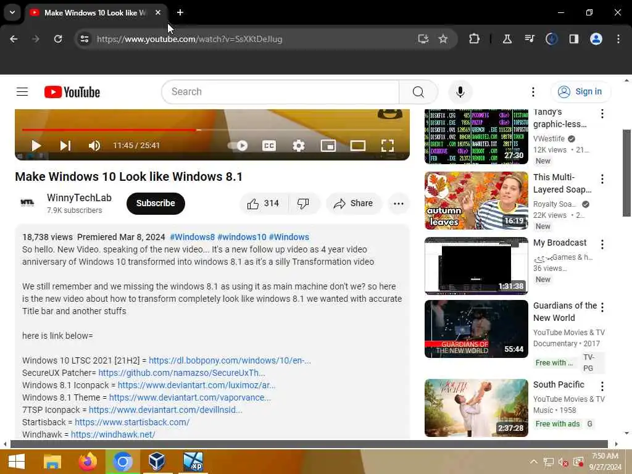Select the Make Windows 10 Look like tab
The image size is (632, 474).
(96, 12)
